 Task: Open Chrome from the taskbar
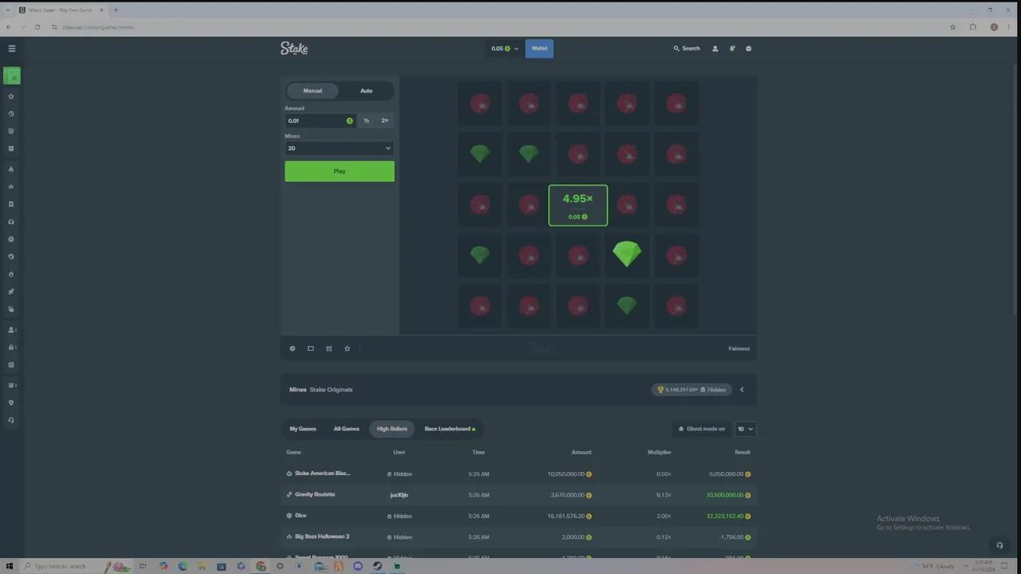point(261,566)
